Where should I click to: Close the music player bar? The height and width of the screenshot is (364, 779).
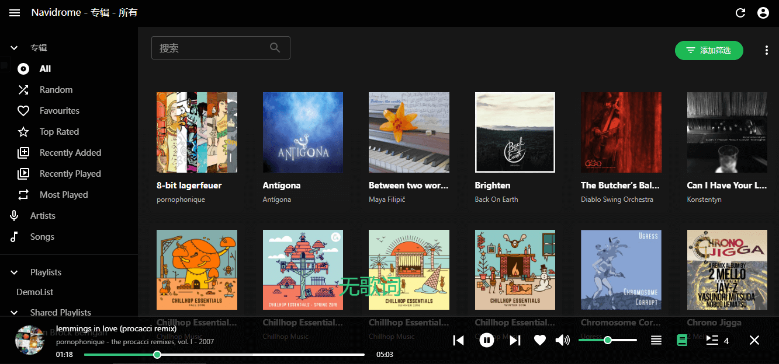tap(754, 340)
